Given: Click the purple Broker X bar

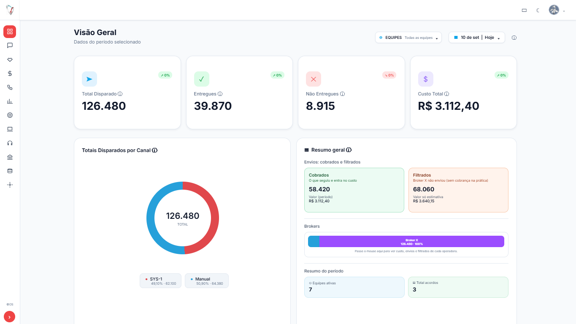Looking at the screenshot, I should pyautogui.click(x=412, y=241).
